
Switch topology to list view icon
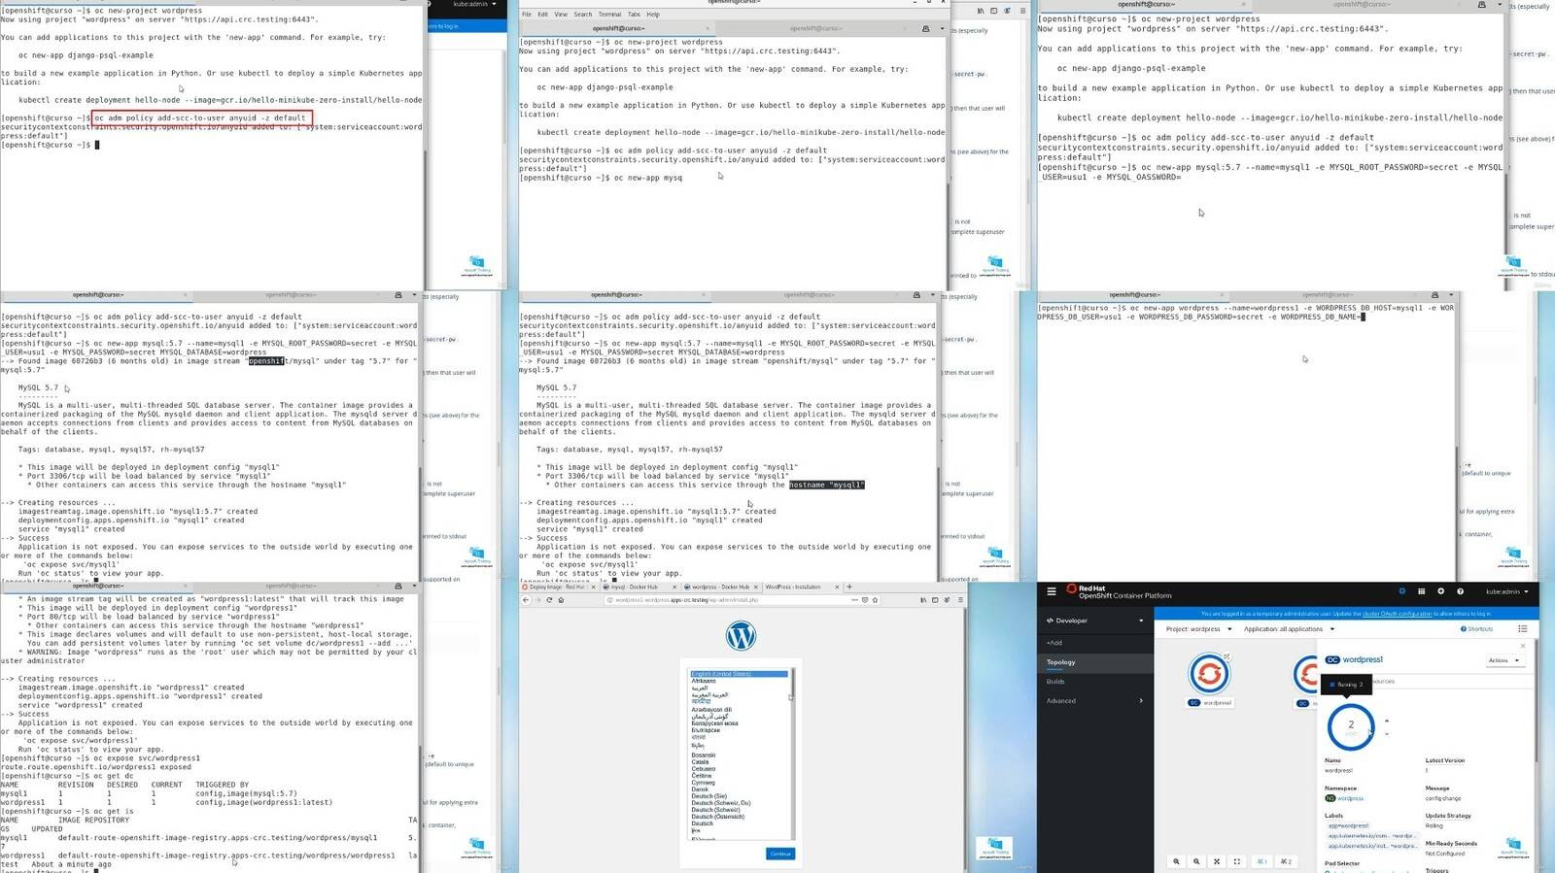[1523, 628]
